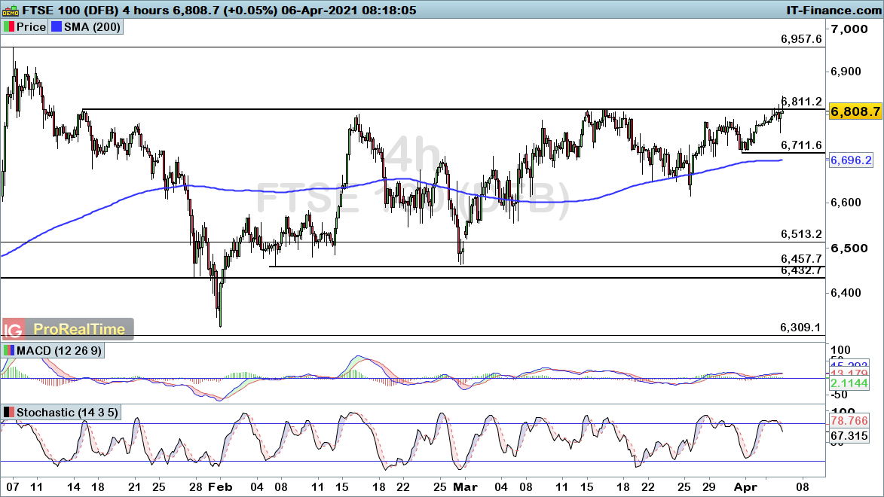Viewport: 884px width, 497px height.
Task: Click the MACD indicator color icon
Action: (9, 351)
